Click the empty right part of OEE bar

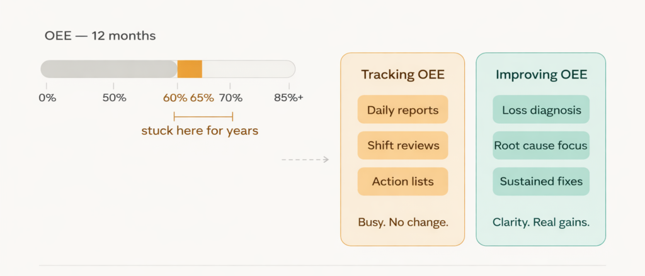248,69
